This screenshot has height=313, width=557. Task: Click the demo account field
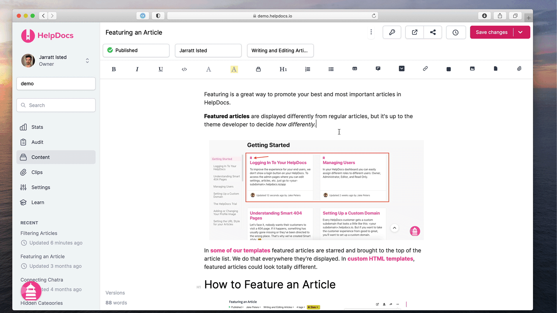(56, 83)
